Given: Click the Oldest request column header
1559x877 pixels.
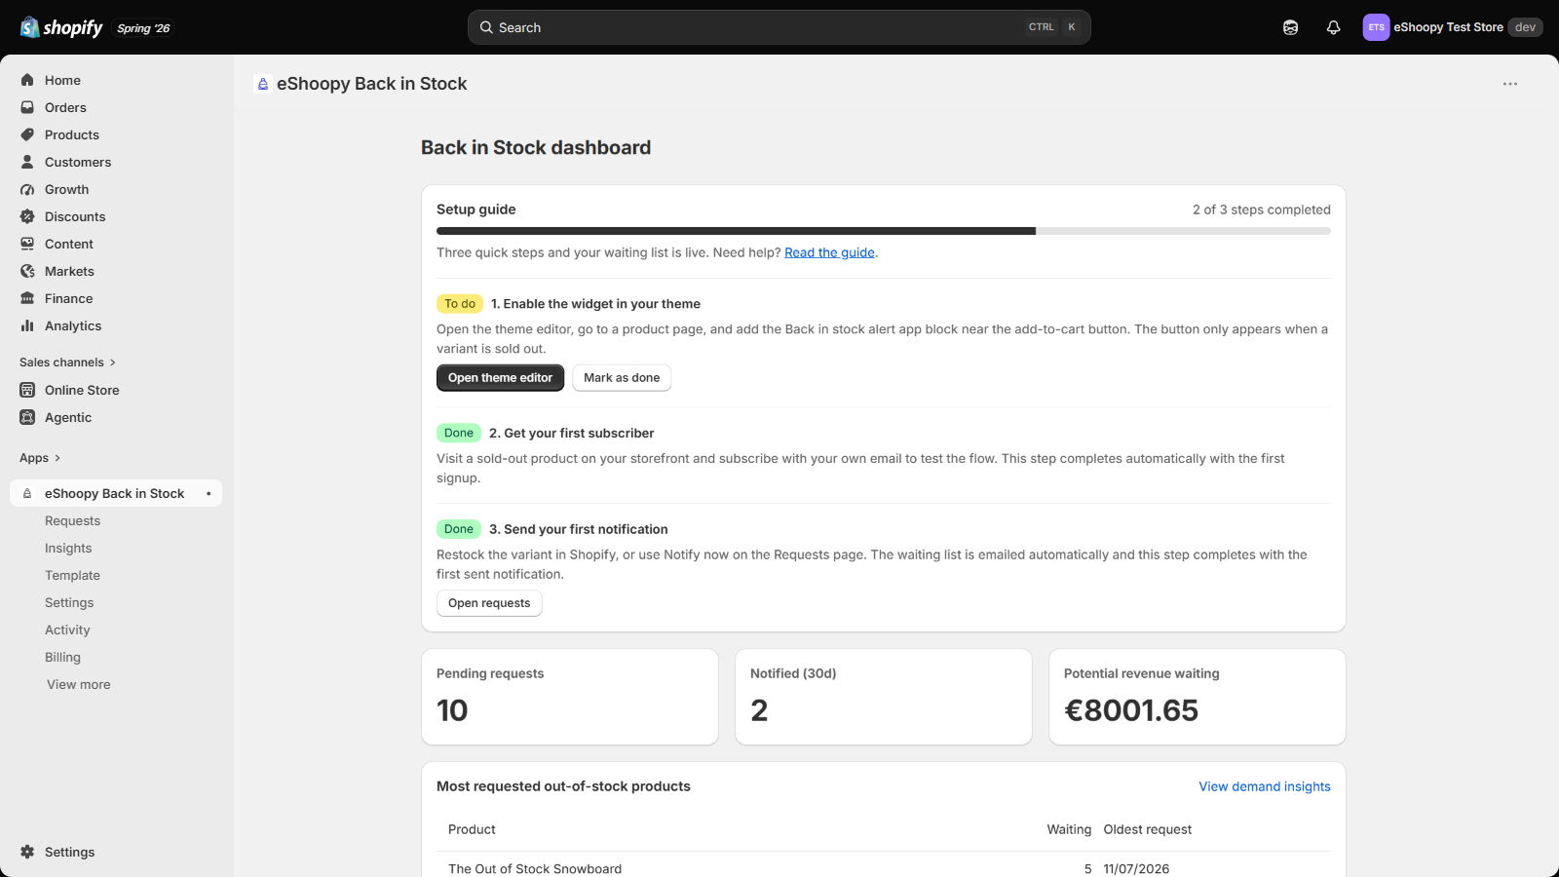Looking at the screenshot, I should pos(1147,829).
